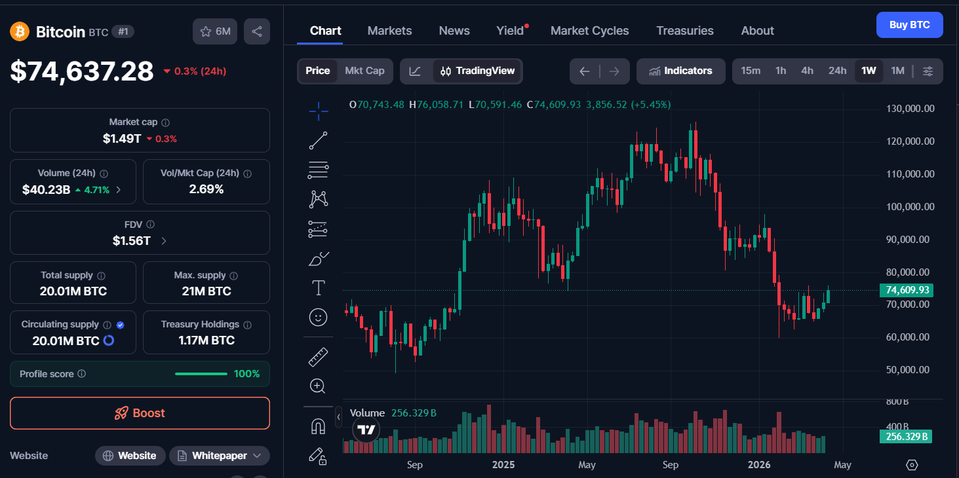Open the Treasuries tab
The width and height of the screenshot is (959, 478).
(685, 31)
